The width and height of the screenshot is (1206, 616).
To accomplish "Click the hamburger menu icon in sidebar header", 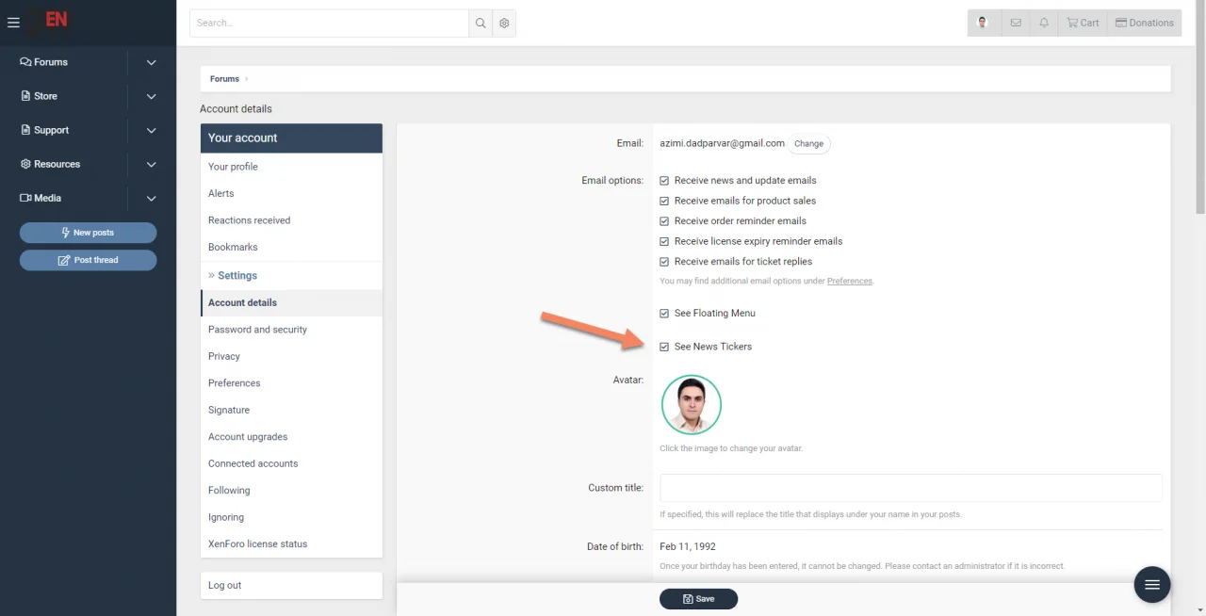I will click(x=13, y=23).
